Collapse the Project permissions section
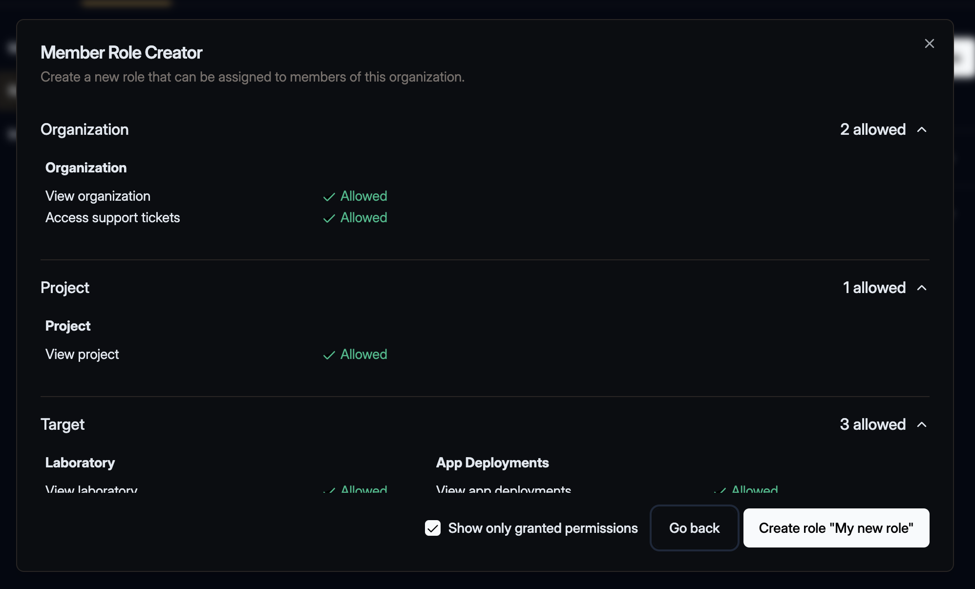 coord(922,288)
